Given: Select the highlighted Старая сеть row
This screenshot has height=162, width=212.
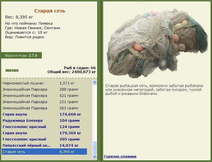Looking at the screenshot, I should tap(44, 152).
